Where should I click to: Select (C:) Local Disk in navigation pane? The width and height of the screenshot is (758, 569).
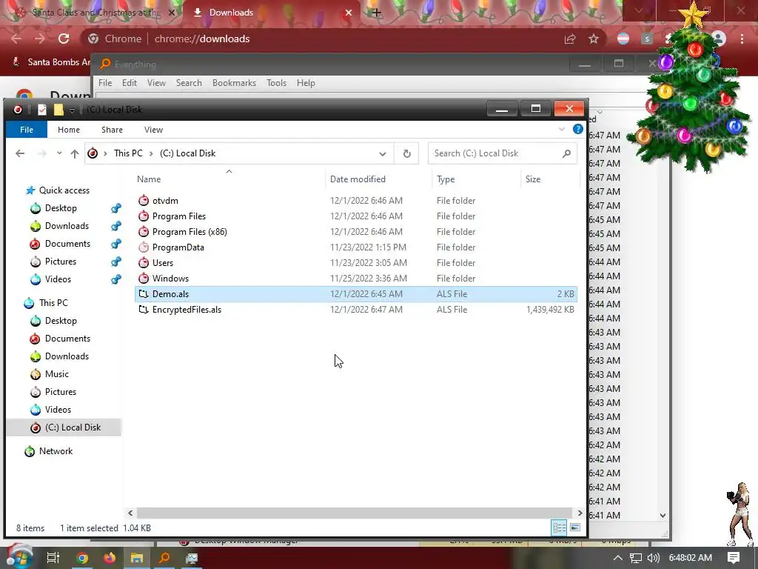73,427
